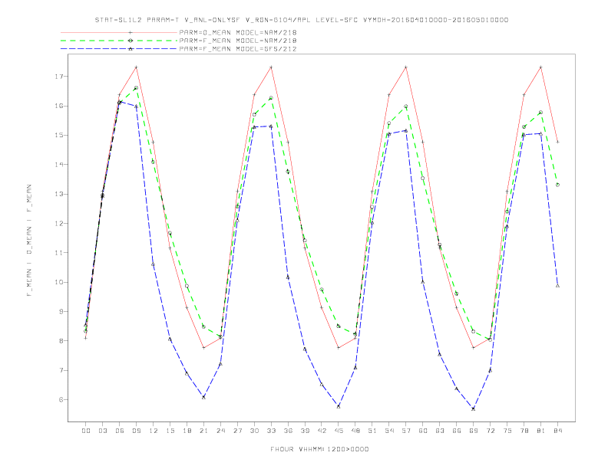Click x-axis tick label 60
The height and width of the screenshot is (469, 608).
pos(423,431)
